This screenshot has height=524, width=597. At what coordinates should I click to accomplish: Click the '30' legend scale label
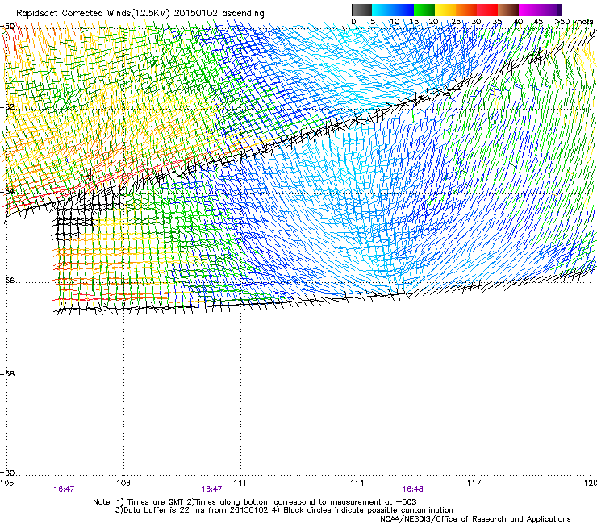tap(476, 22)
